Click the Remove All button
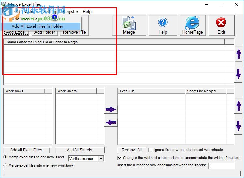Image resolution: width=244 pixels, height=178 pixels. [x=132, y=150]
